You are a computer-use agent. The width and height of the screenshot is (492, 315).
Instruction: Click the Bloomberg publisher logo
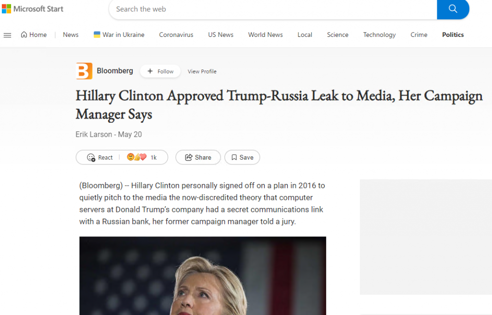click(x=84, y=71)
